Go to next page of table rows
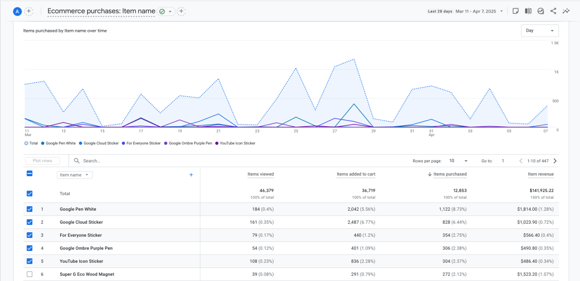 (x=554, y=161)
